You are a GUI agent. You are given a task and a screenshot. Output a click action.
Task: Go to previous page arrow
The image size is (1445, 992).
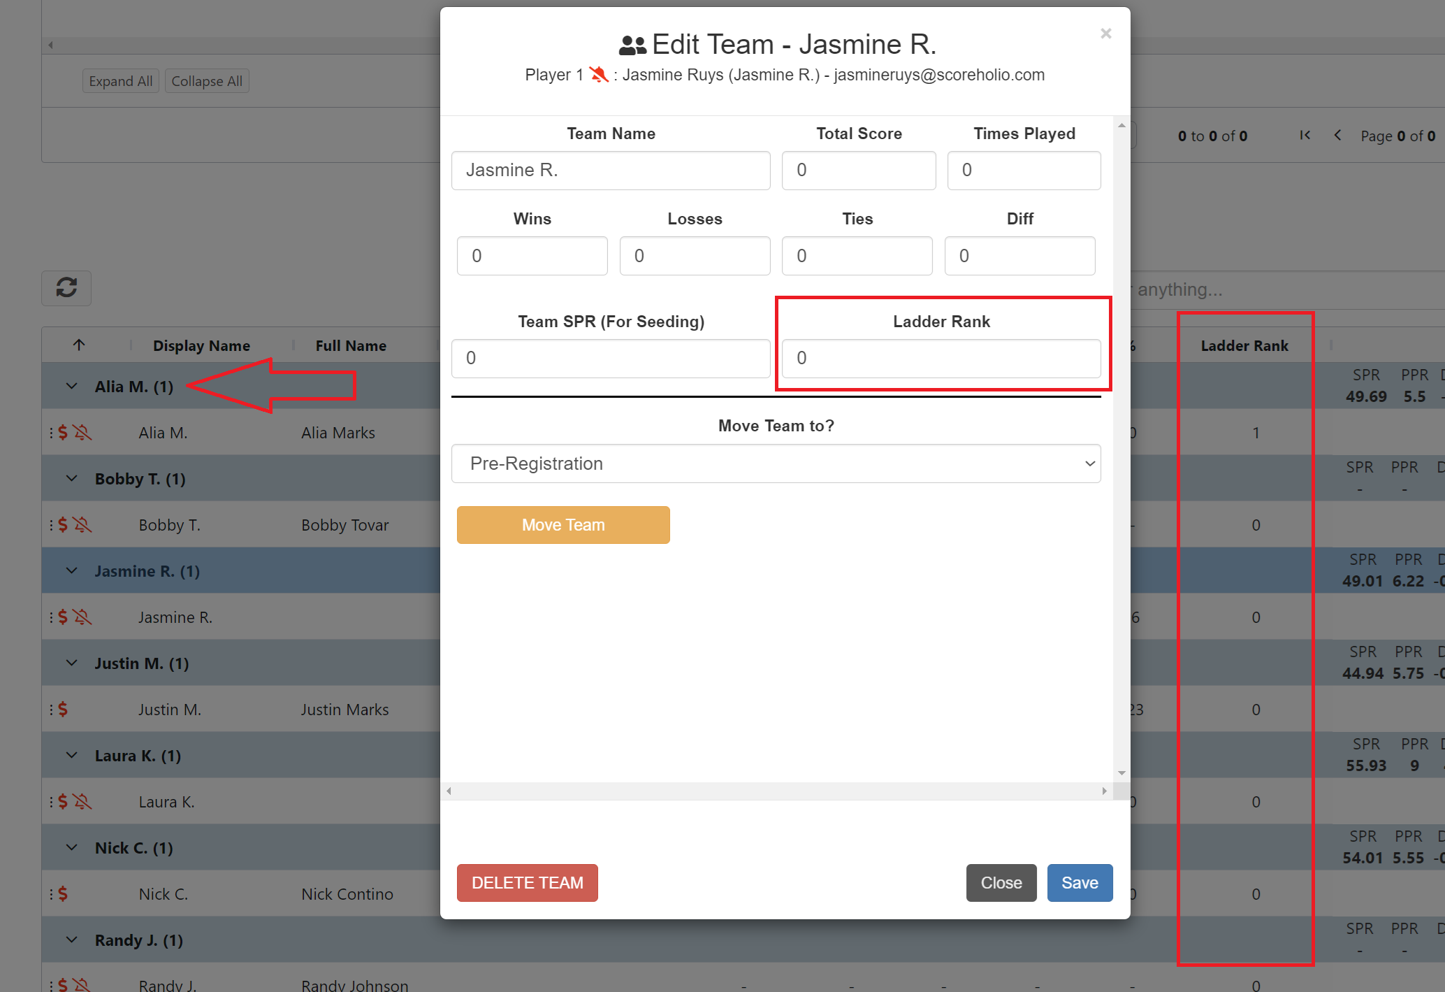[x=1337, y=136]
